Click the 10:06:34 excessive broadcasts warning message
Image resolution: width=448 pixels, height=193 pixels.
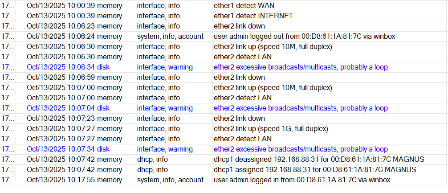coord(301,67)
